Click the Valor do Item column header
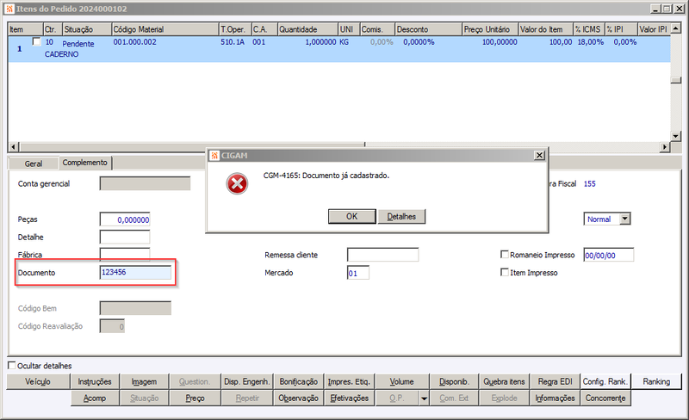Image resolution: width=689 pixels, height=420 pixels. (x=545, y=29)
